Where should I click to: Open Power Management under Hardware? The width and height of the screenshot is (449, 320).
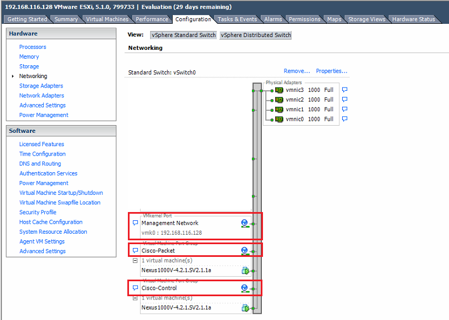(x=44, y=115)
